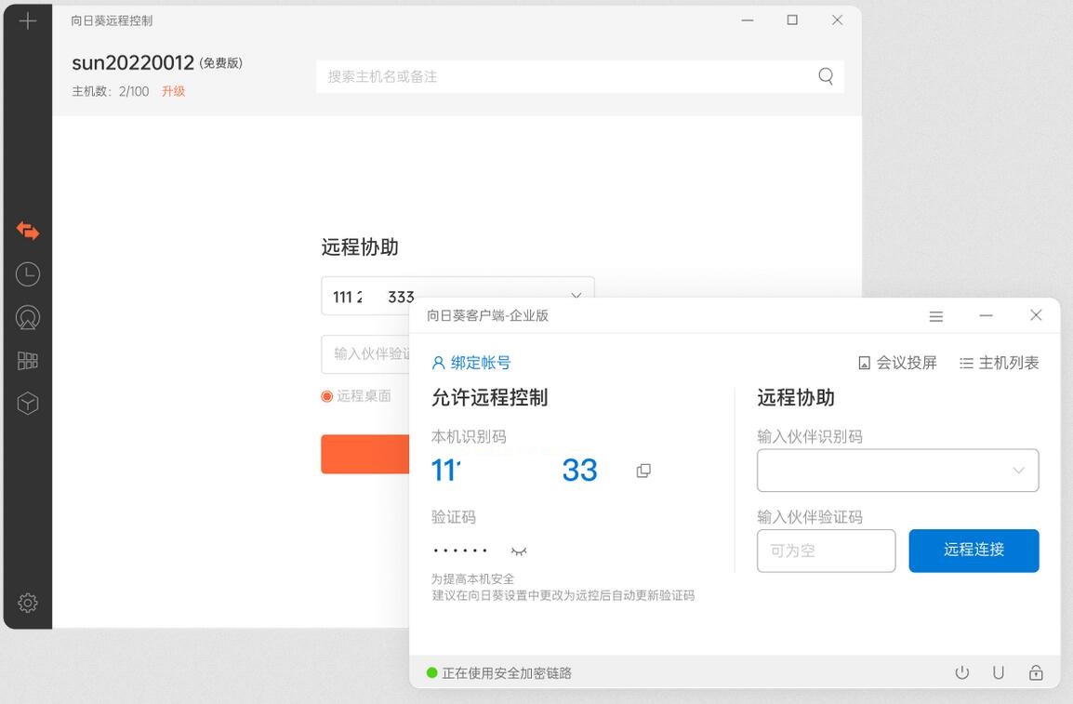Click the lock icon in client status bar
Screen dimensions: 1073x704
pyautogui.click(x=1036, y=672)
